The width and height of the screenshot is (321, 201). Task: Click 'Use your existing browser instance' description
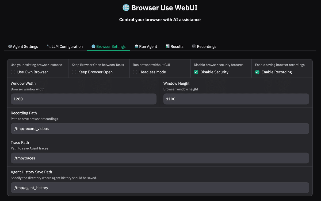(36, 65)
